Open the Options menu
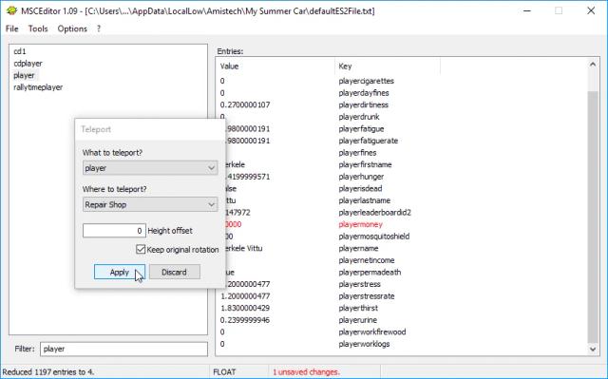The height and width of the screenshot is (379, 608). click(72, 28)
